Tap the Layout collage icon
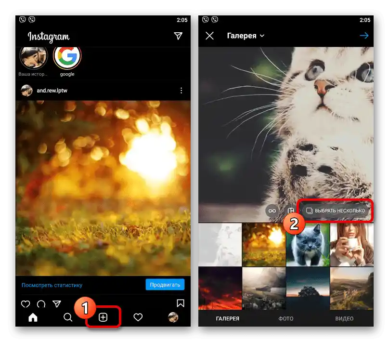Image resolution: width=389 pixels, height=342 pixels. [290, 211]
